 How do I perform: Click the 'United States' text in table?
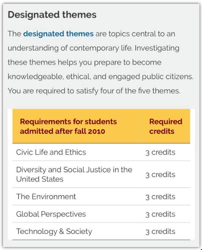click(40, 179)
